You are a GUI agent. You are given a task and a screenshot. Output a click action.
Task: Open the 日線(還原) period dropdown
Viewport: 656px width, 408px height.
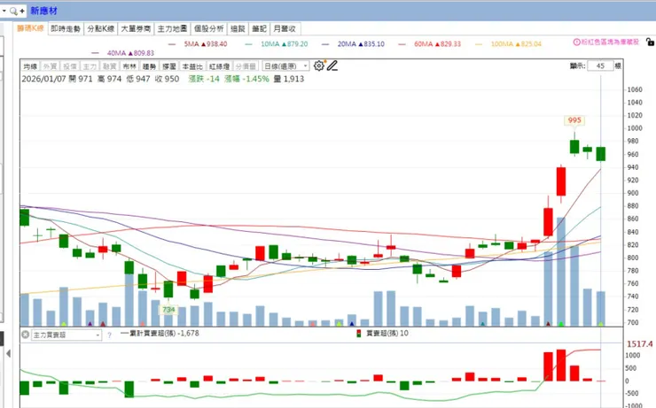285,66
